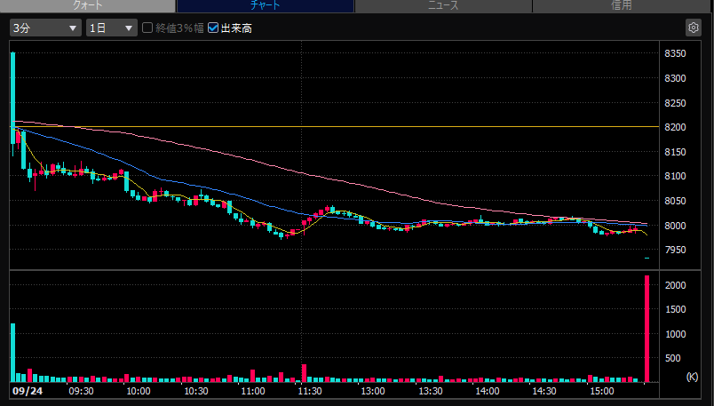This screenshot has height=406, width=714.
Task: Click the tall red closing volume bar
Action: (x=647, y=329)
